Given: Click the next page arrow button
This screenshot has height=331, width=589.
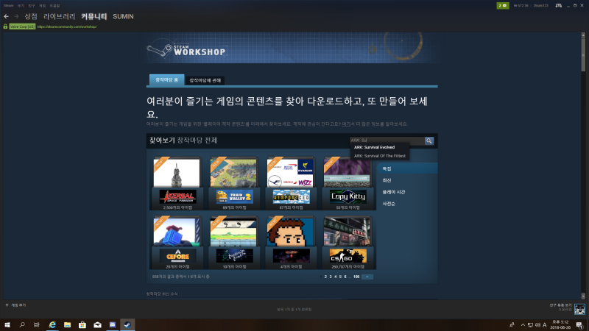Looking at the screenshot, I should 367,277.
